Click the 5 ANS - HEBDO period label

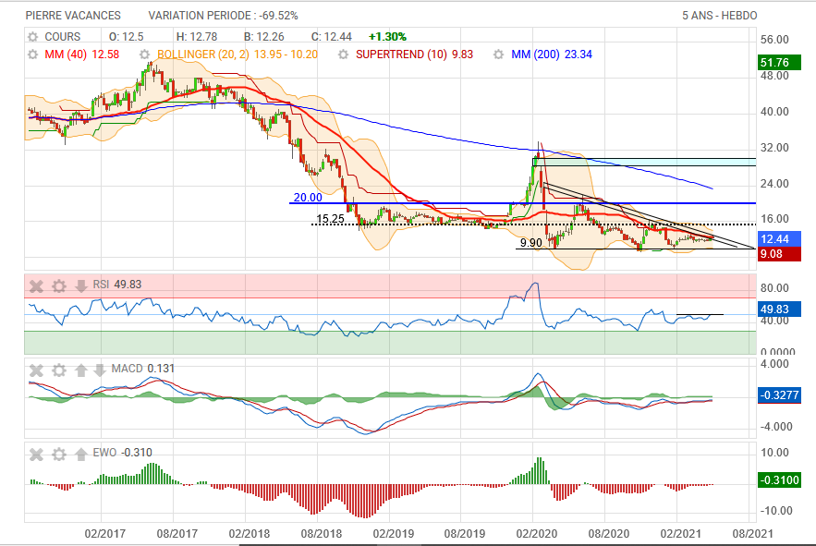click(x=720, y=16)
